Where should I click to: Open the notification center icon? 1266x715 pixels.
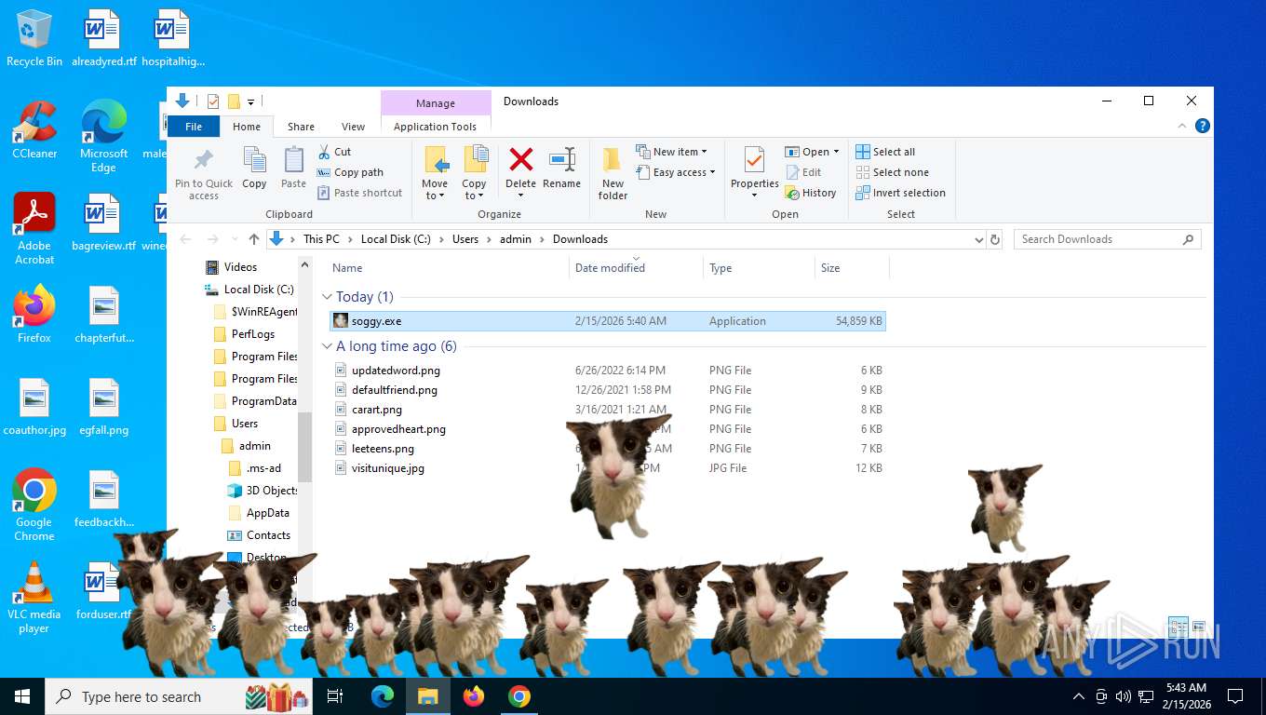coord(1235,696)
